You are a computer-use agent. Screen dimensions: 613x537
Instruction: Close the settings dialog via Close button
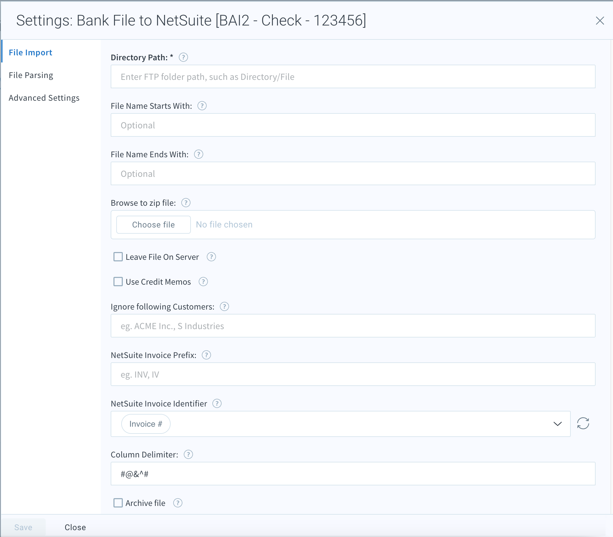[75, 527]
